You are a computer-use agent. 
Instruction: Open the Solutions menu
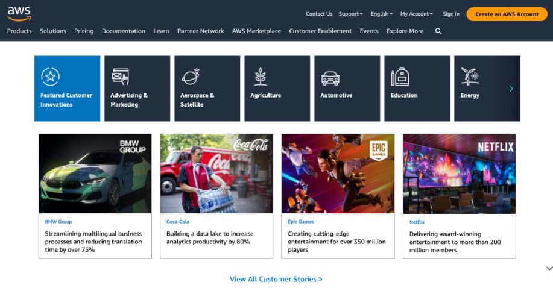[x=53, y=31]
